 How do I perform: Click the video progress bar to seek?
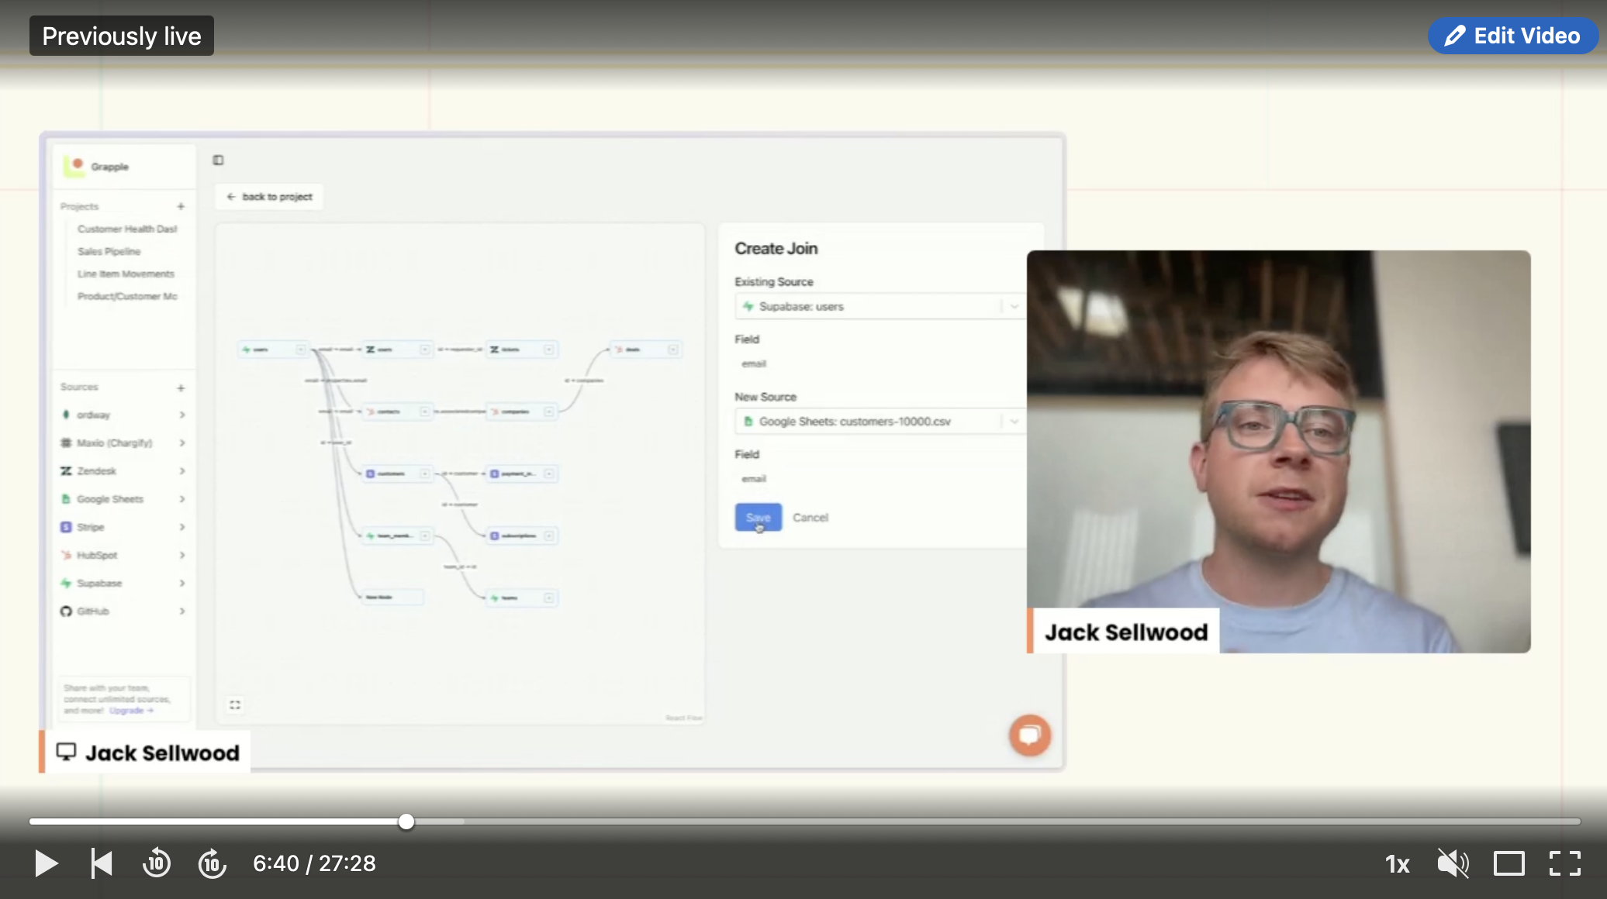pyautogui.click(x=776, y=821)
